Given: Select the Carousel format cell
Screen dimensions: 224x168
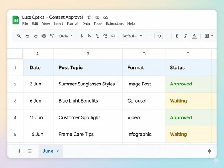Looking at the screenshot, I should (144, 101).
